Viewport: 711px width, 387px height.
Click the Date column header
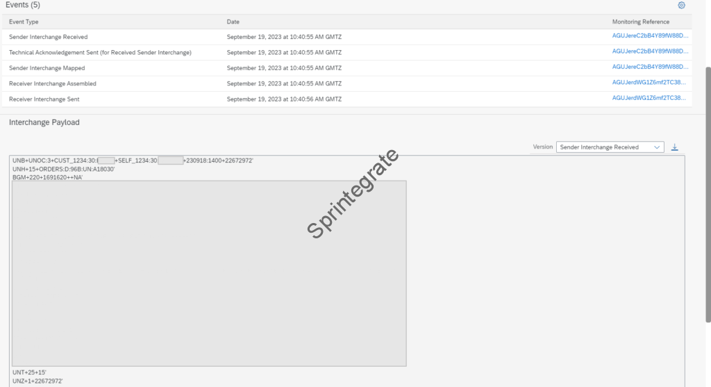[x=233, y=22]
